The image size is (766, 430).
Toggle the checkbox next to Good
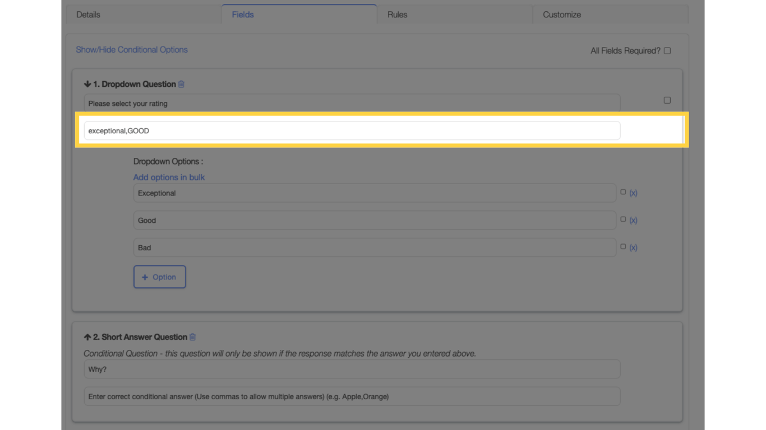(623, 218)
